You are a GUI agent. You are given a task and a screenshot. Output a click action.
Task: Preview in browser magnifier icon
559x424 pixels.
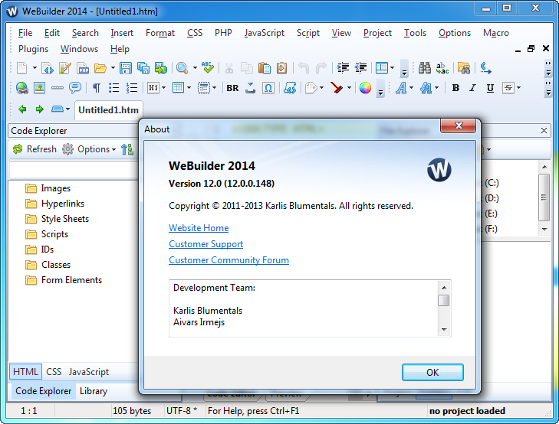click(182, 67)
